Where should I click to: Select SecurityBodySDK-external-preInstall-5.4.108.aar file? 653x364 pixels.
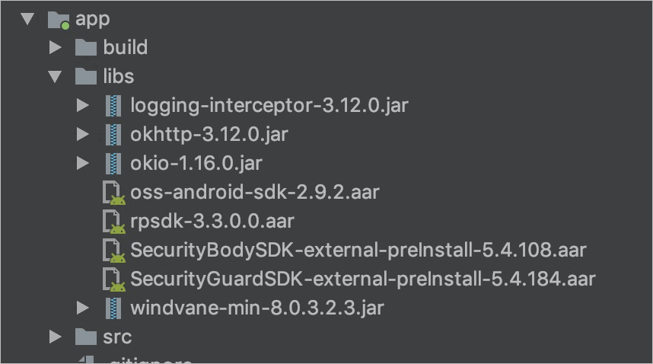tap(358, 251)
